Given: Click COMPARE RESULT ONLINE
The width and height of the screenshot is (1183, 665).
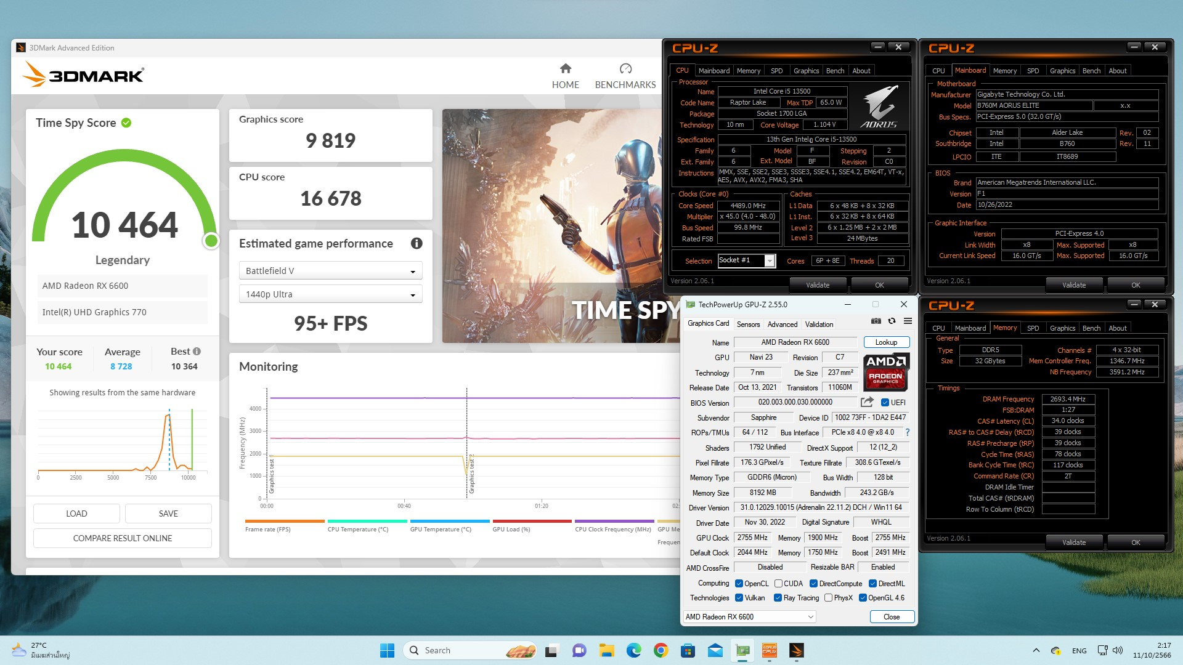Looking at the screenshot, I should [x=123, y=538].
